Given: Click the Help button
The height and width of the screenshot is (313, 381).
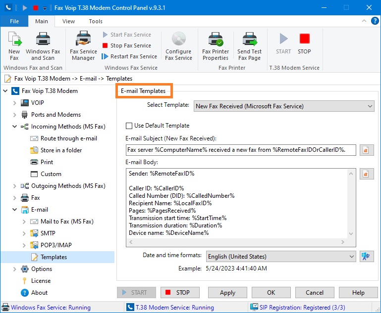Looking at the screenshot, I should point(358,293).
